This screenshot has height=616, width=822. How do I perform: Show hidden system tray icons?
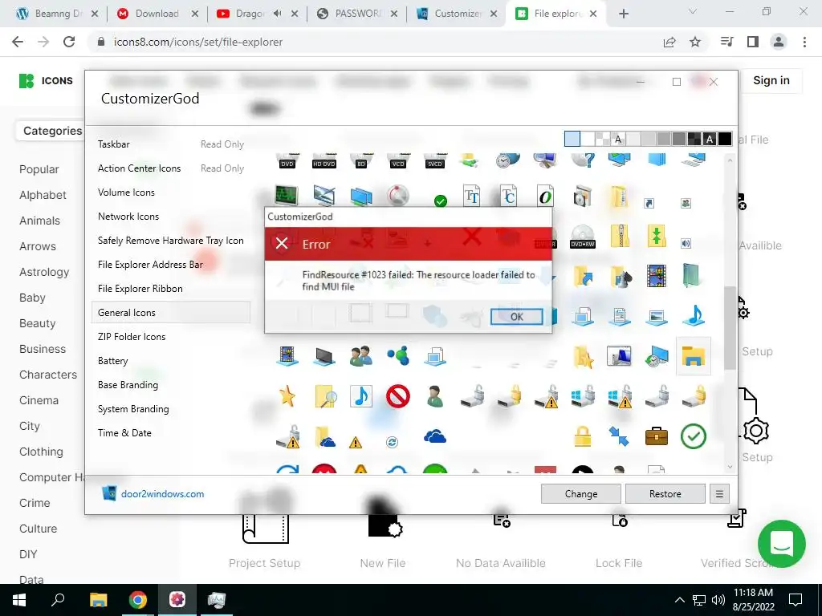coord(679,600)
